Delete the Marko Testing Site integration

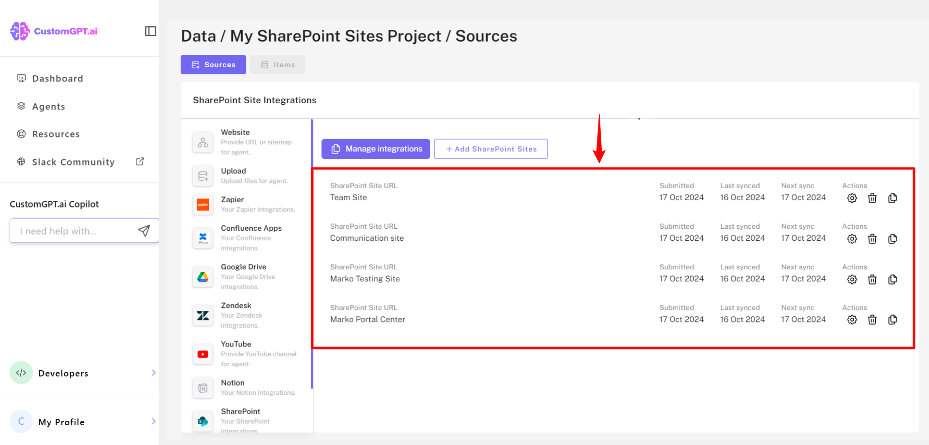872,279
